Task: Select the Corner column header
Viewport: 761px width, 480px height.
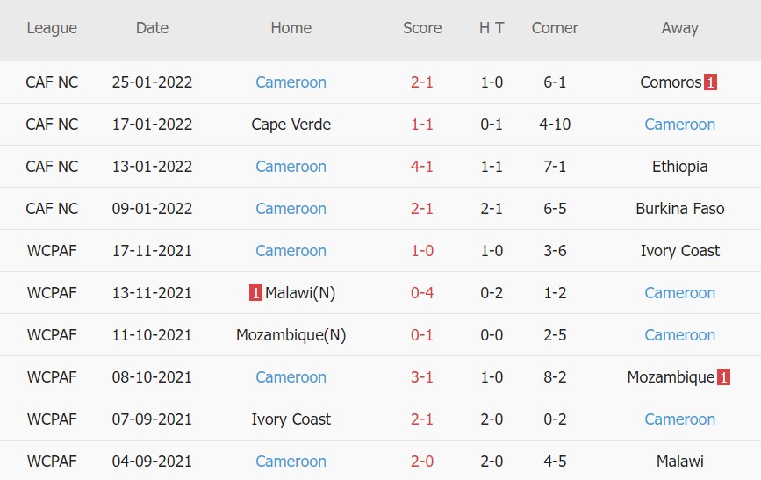Action: (555, 28)
